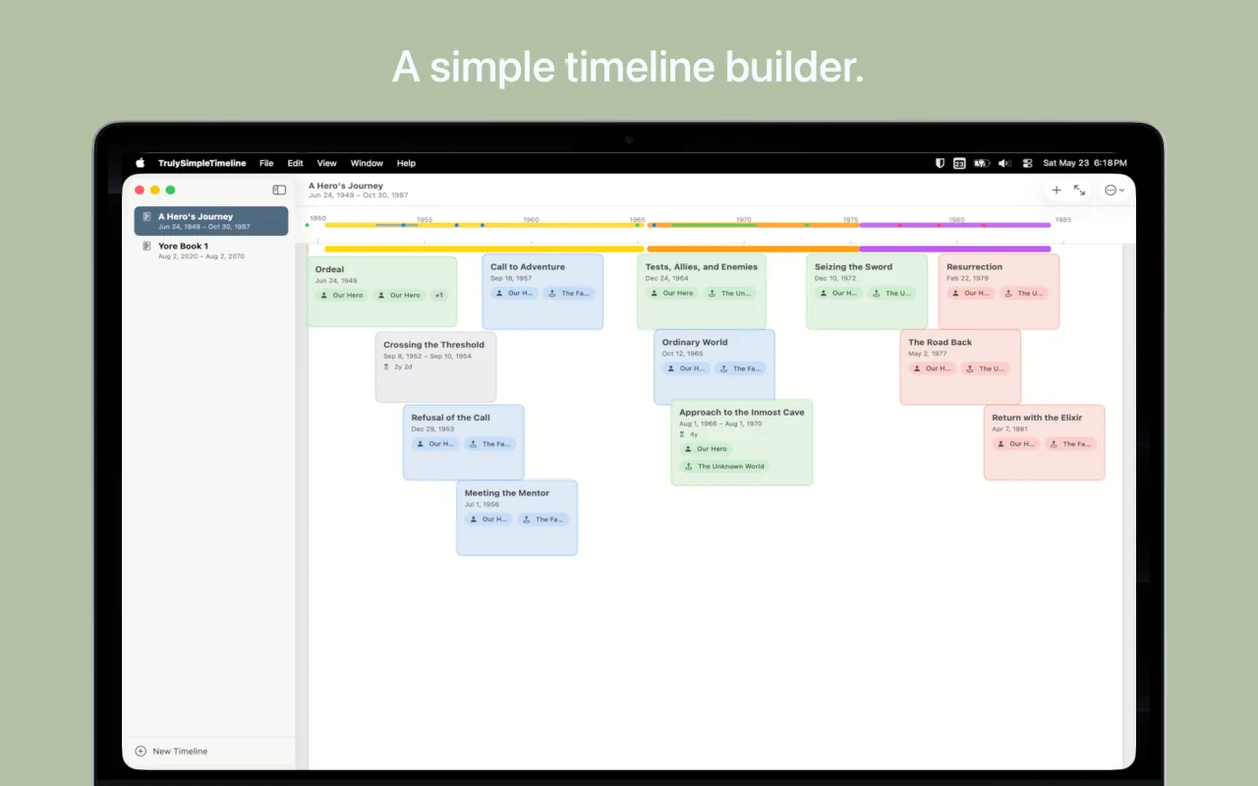
Task: Select The Road Back card title
Action: (941, 342)
